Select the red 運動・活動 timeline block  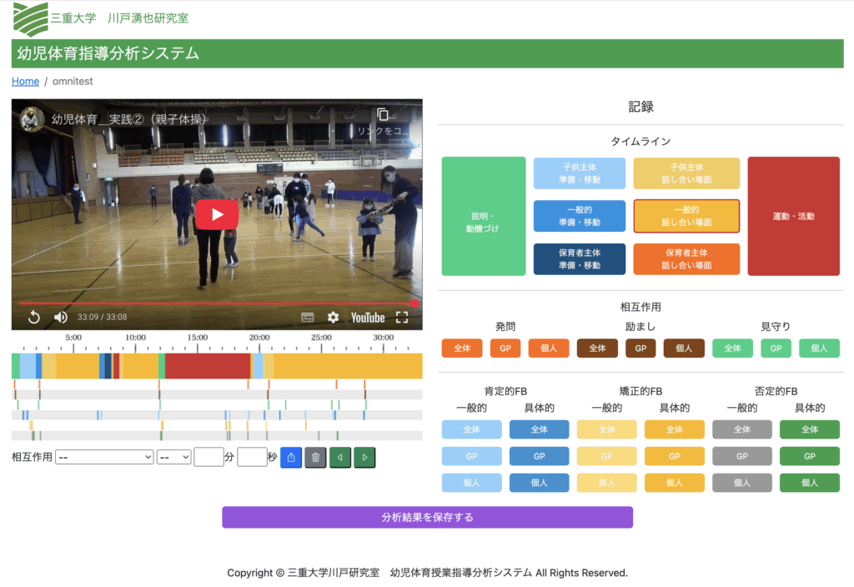(793, 216)
